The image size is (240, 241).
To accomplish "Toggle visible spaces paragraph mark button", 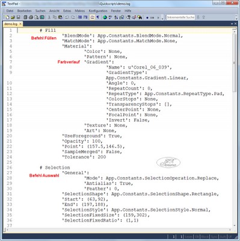I will click(x=98, y=17).
